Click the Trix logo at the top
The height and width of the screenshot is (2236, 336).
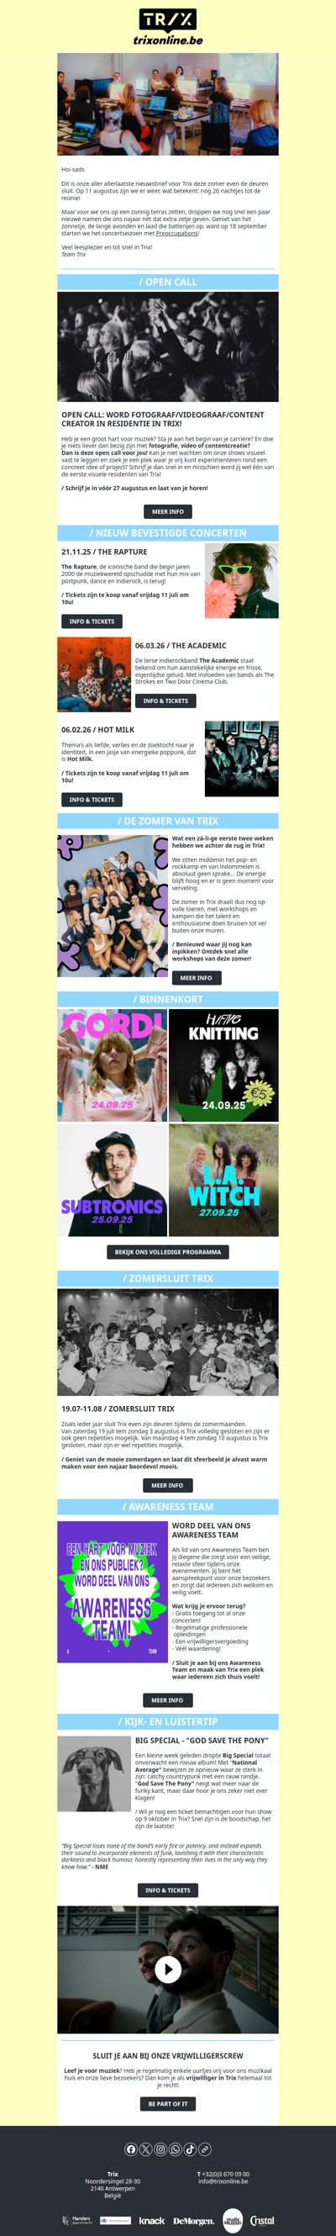pyautogui.click(x=168, y=27)
